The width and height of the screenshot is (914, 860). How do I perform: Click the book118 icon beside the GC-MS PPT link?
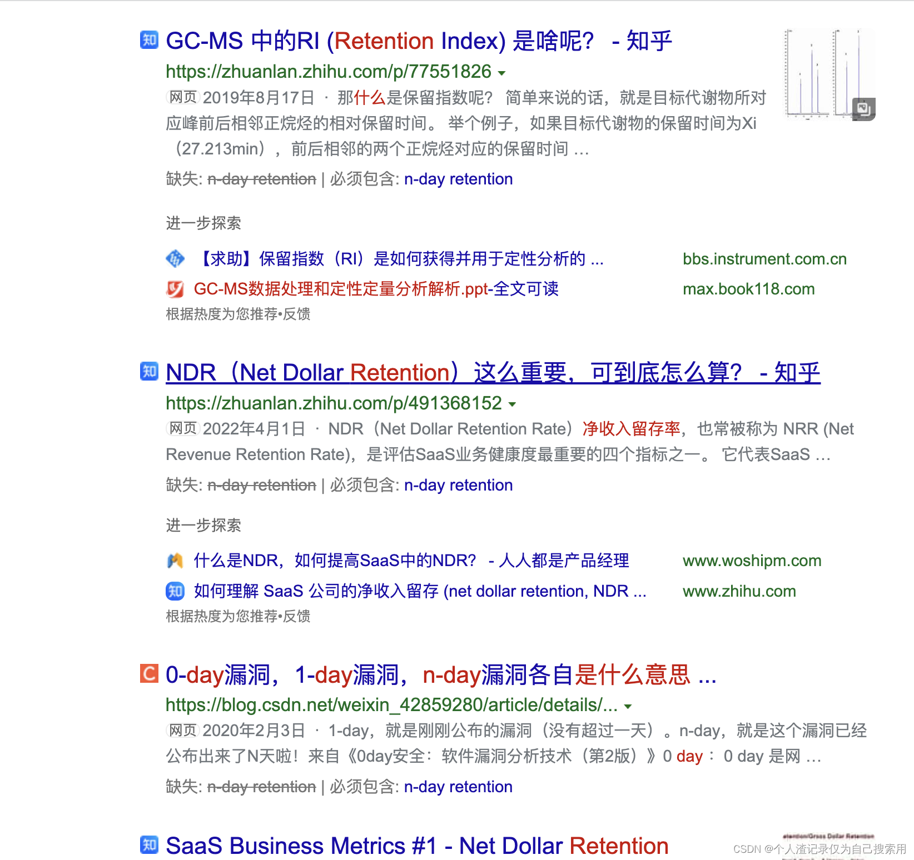pyautogui.click(x=175, y=289)
